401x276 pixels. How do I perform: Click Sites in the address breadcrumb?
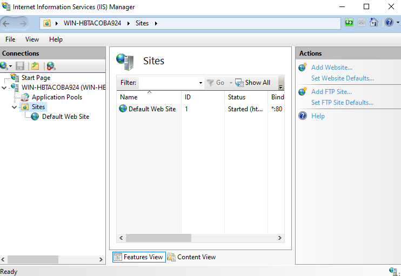(x=142, y=23)
